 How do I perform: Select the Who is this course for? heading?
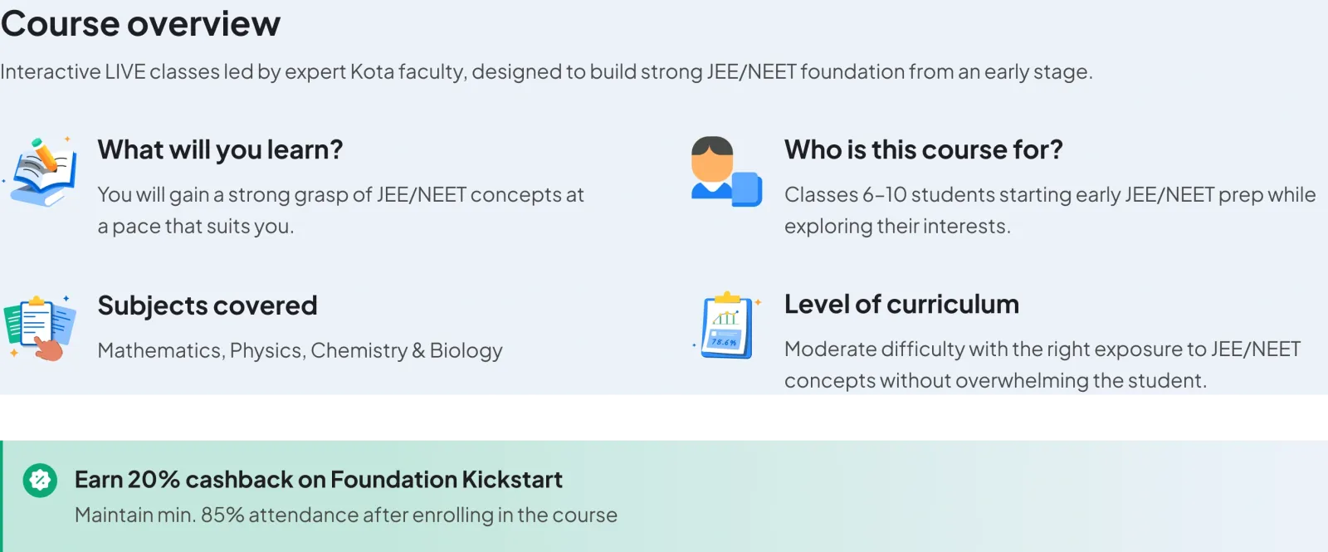[923, 149]
